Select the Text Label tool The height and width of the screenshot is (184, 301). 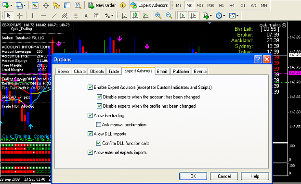tap(97, 16)
